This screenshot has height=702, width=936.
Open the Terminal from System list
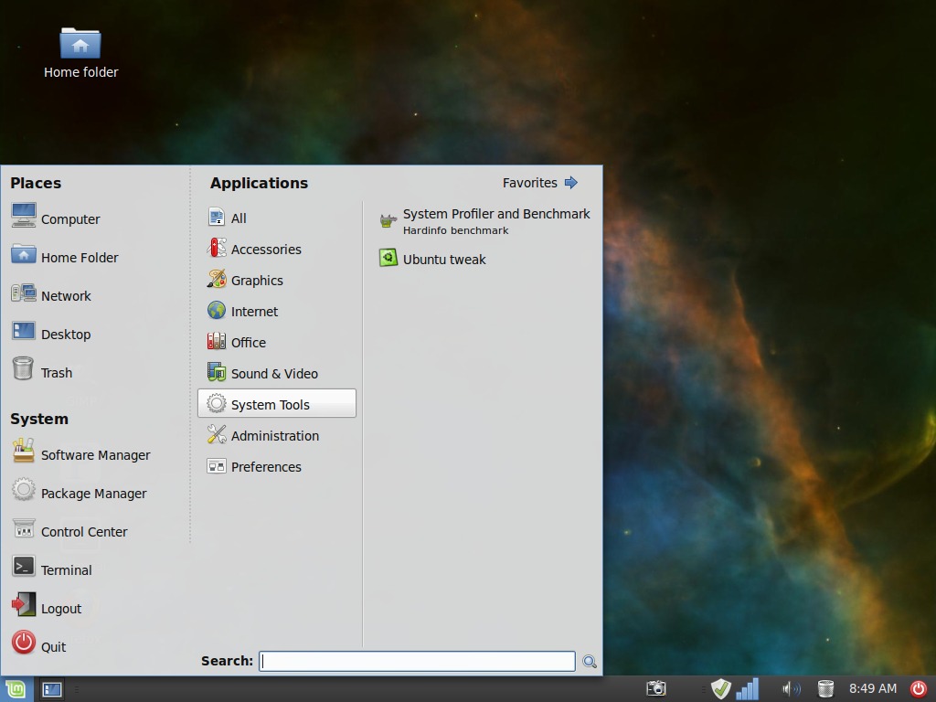[x=66, y=570]
